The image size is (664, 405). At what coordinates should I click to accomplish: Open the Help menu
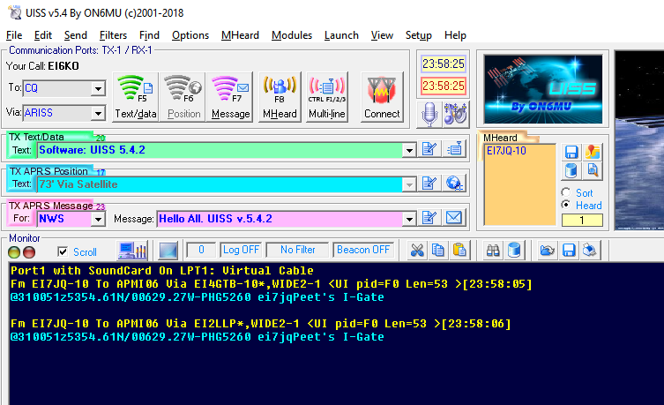(x=455, y=35)
